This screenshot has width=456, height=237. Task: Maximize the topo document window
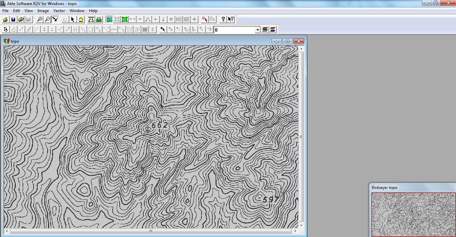click(x=288, y=41)
